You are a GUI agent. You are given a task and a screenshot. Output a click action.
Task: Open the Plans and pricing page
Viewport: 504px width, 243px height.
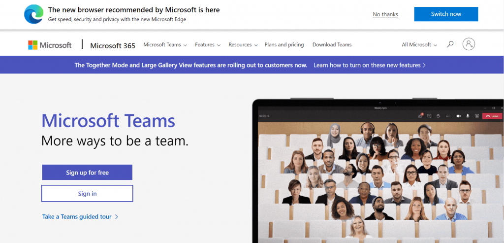284,45
